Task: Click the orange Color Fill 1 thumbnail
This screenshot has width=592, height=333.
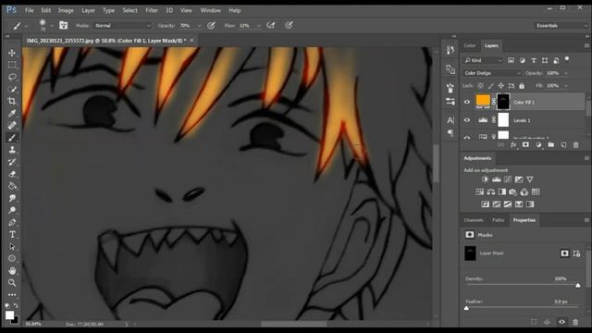Action: coord(483,101)
